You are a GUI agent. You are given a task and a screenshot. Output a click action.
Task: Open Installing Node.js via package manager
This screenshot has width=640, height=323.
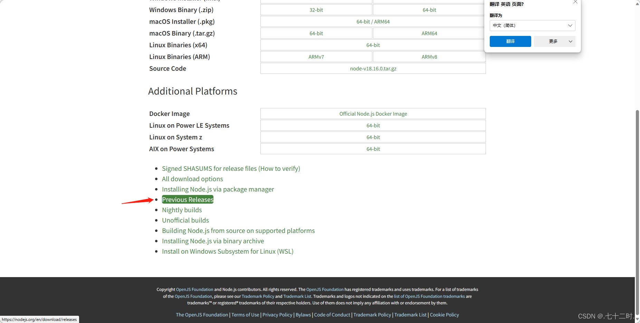(218, 189)
